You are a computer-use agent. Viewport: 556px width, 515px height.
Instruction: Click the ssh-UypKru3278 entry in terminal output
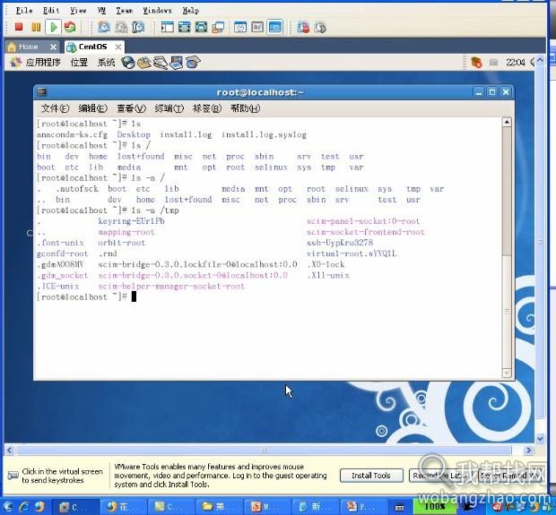click(340, 243)
